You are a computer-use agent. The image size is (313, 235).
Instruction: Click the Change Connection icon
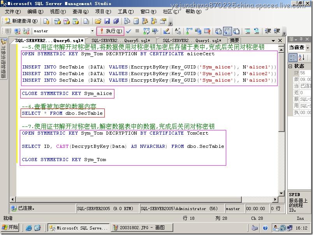26,31
